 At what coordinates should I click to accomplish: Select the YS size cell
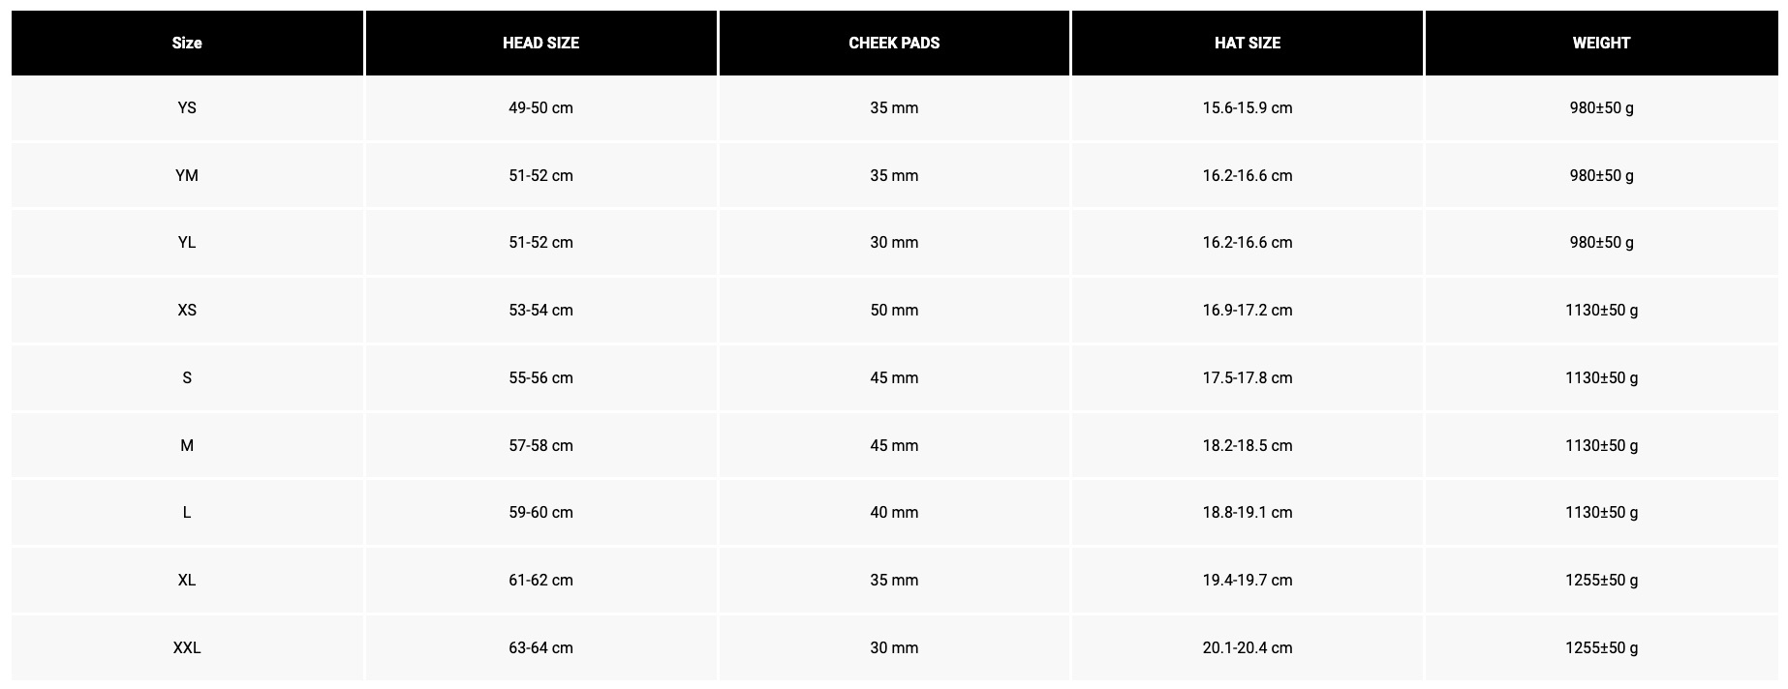(187, 107)
